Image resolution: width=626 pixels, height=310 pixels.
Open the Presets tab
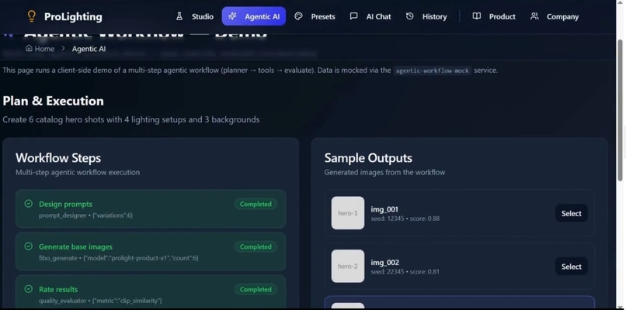pos(315,16)
